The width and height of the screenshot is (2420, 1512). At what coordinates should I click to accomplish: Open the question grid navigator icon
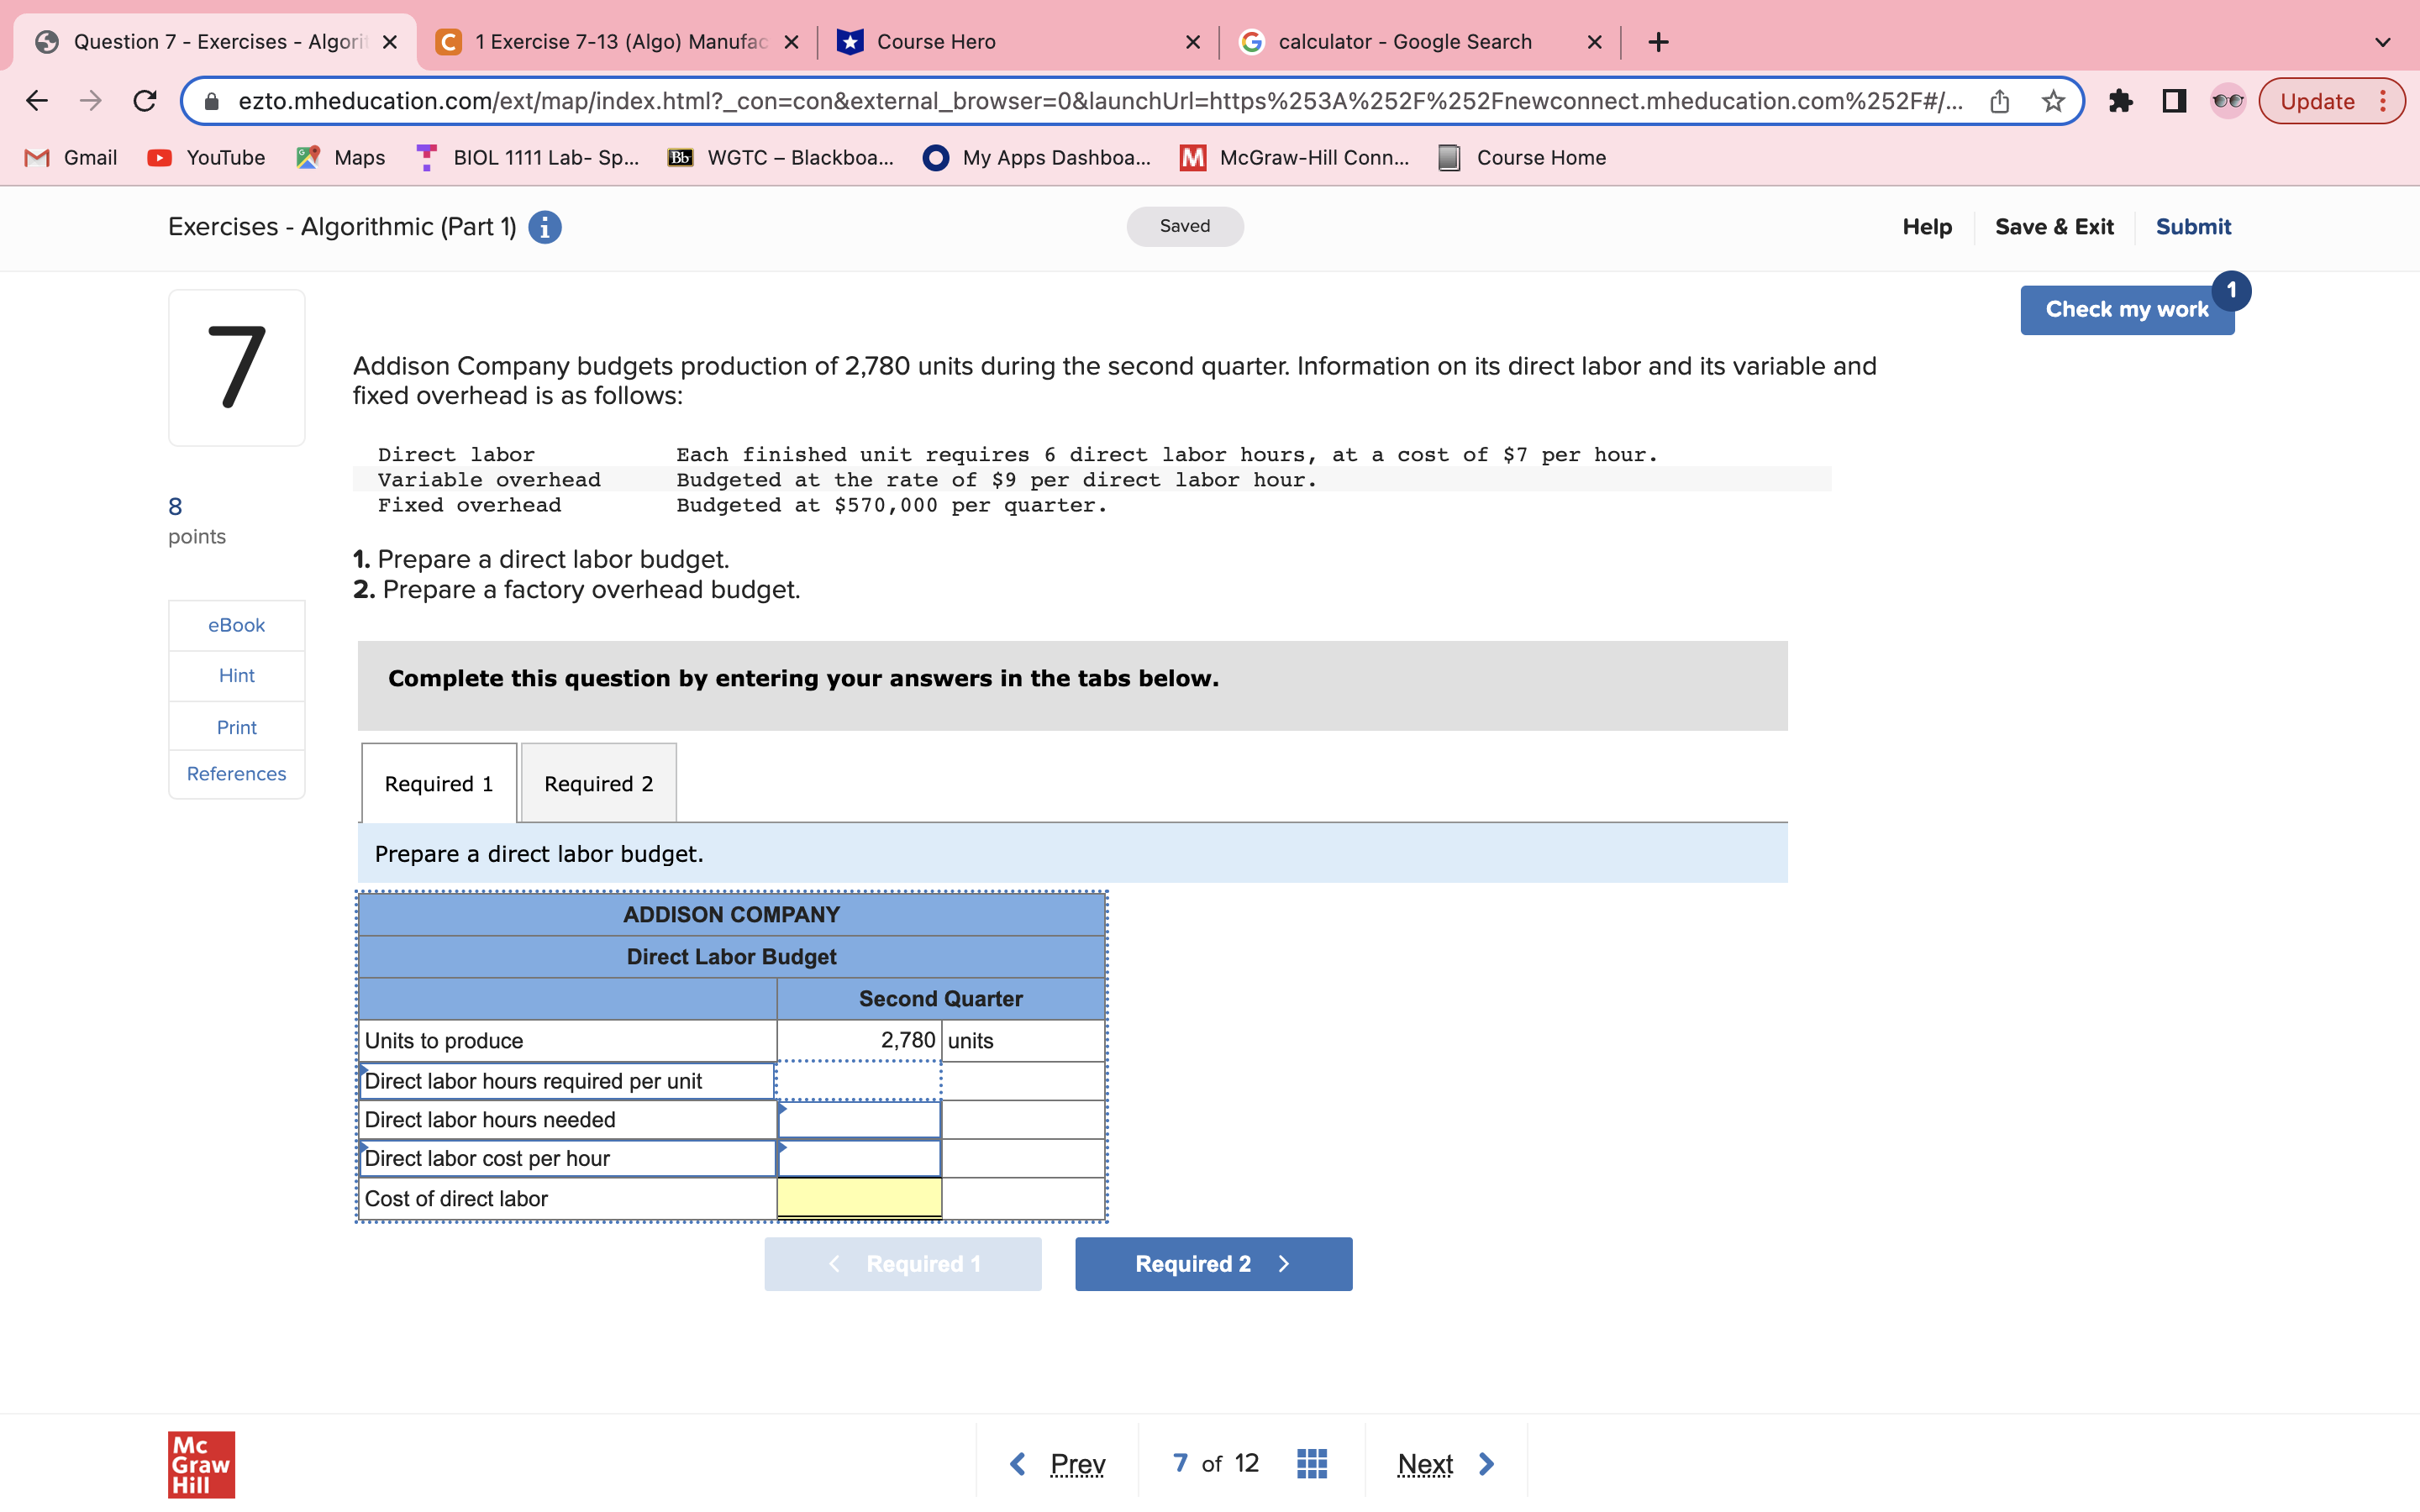pyautogui.click(x=1311, y=1463)
